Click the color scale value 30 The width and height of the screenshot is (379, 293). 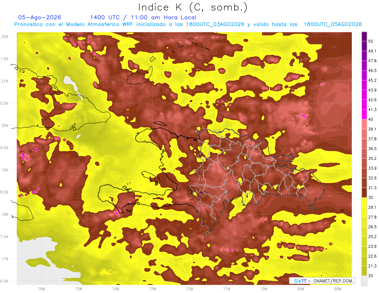371,198
